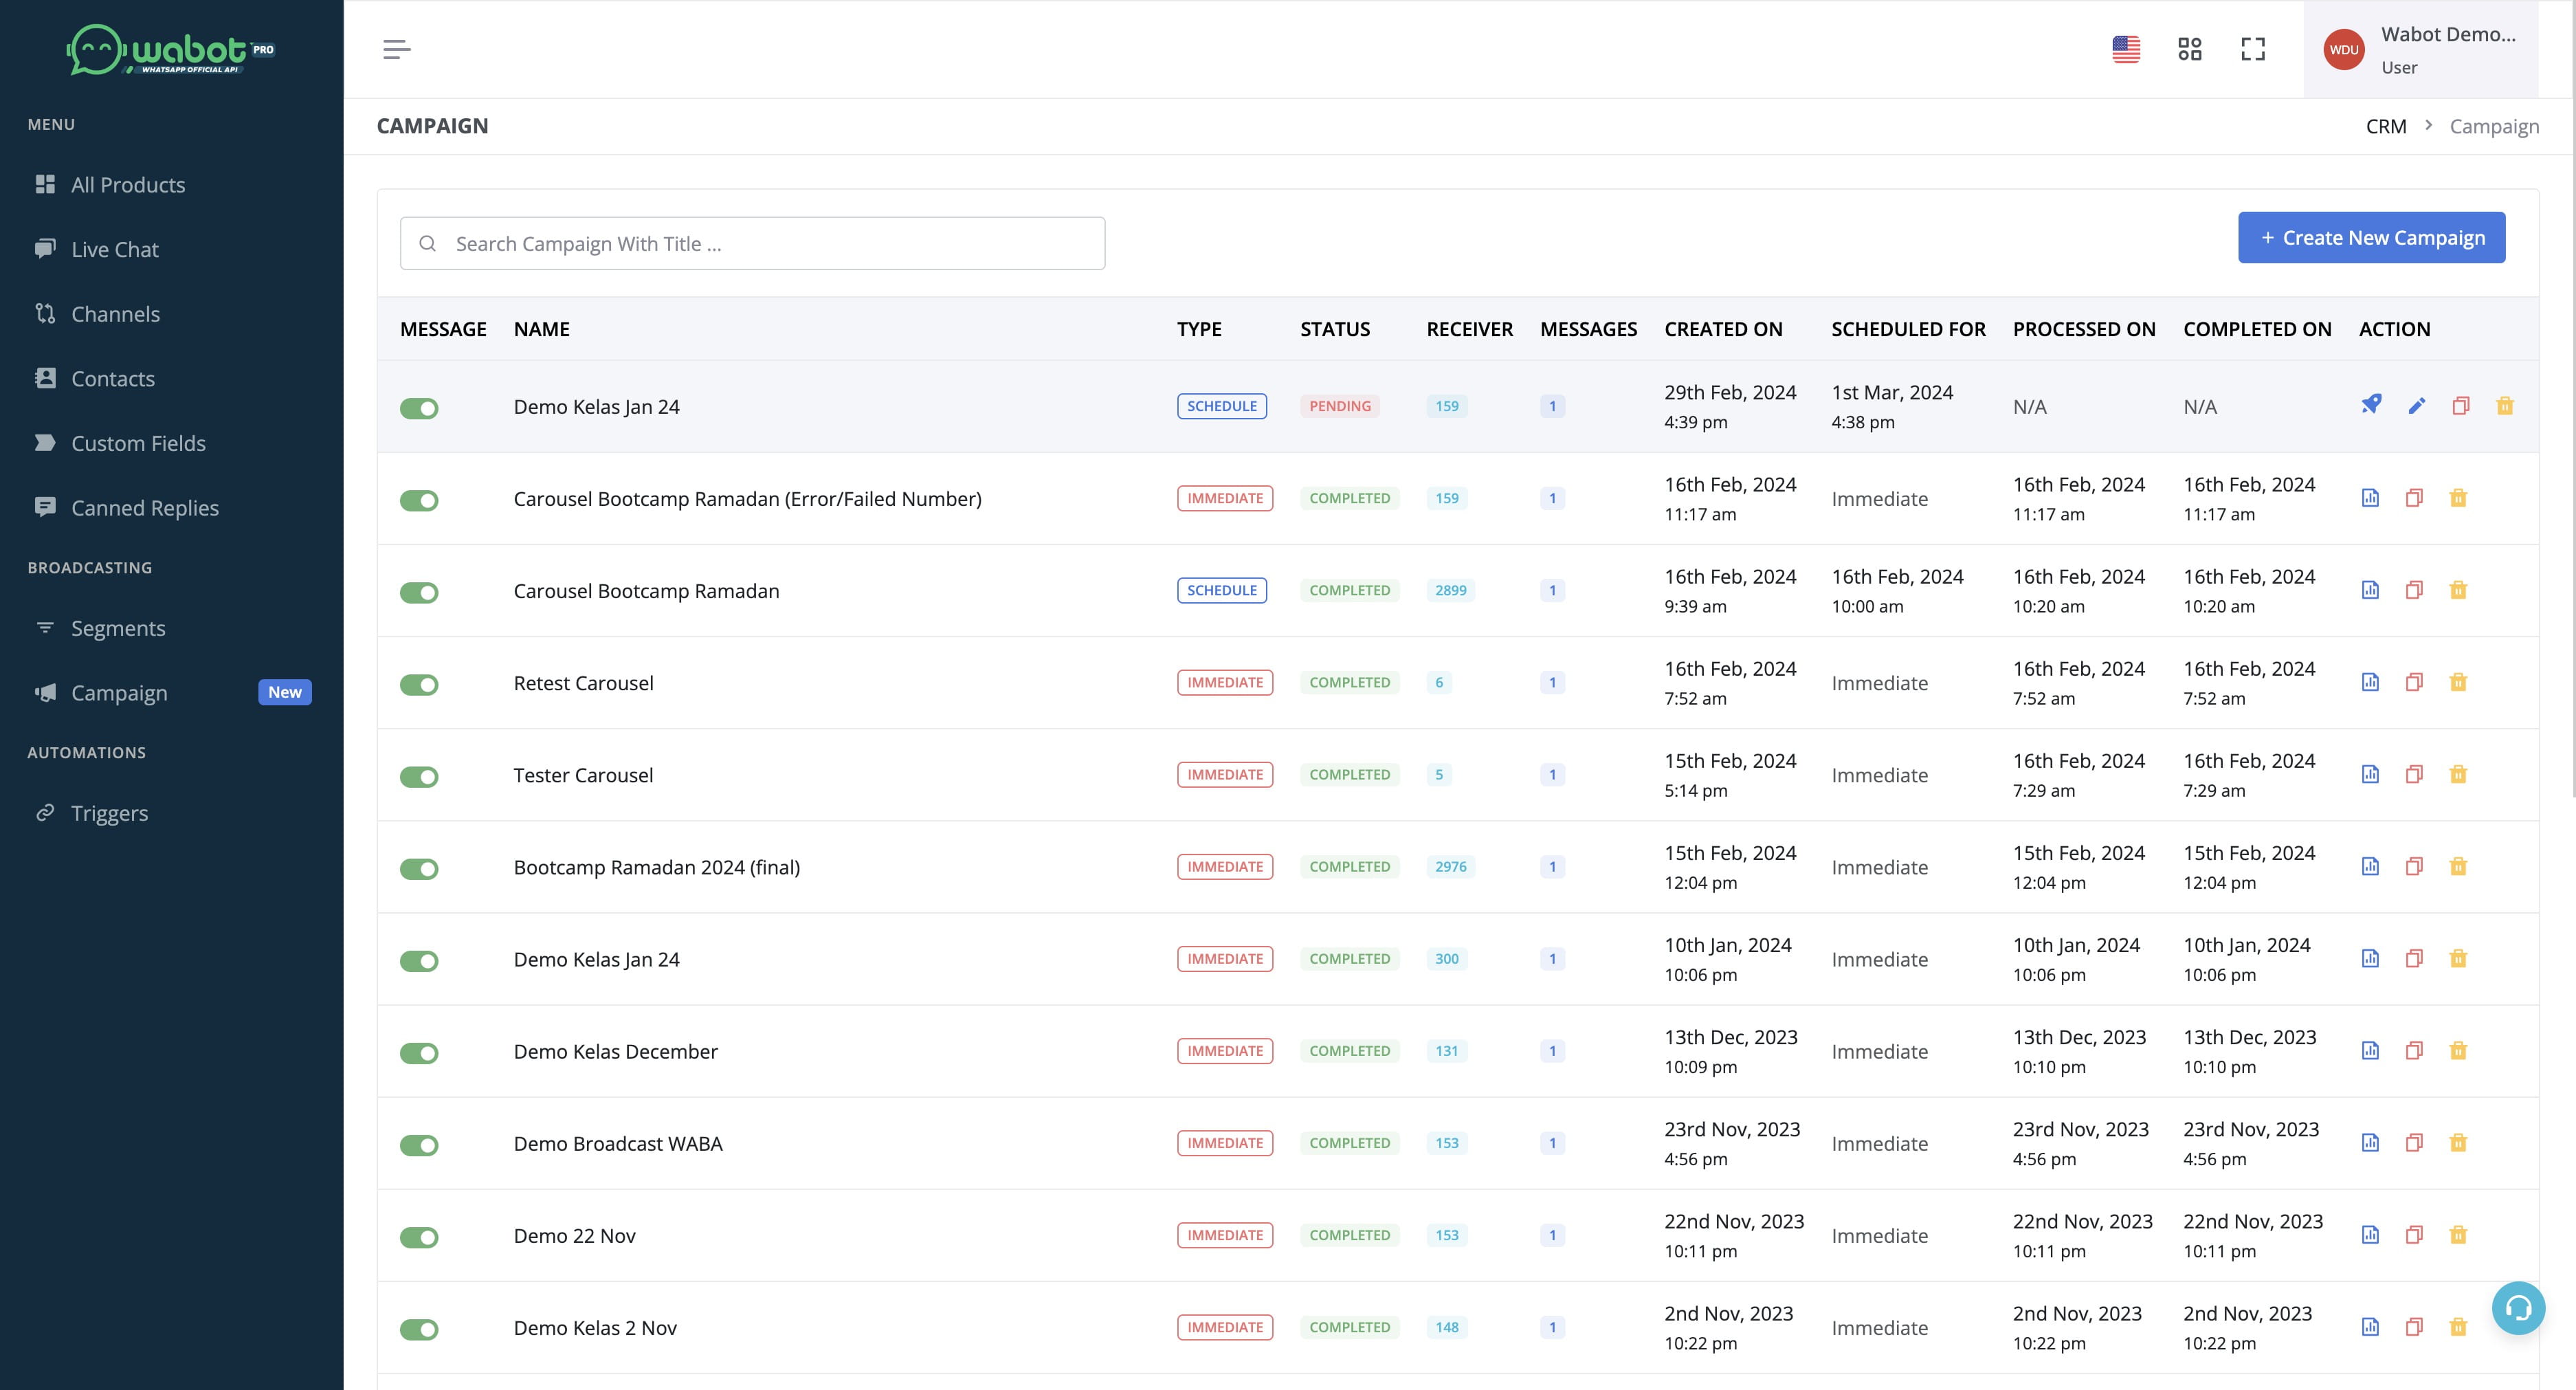2576x1390 pixels.
Task: Click the Retest Carousel campaign name
Action: 583,683
